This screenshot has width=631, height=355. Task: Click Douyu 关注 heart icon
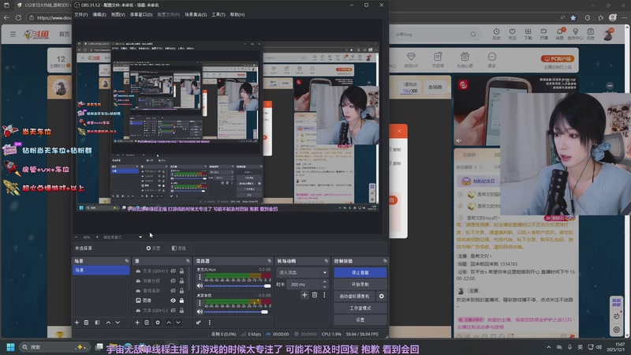tap(512, 34)
